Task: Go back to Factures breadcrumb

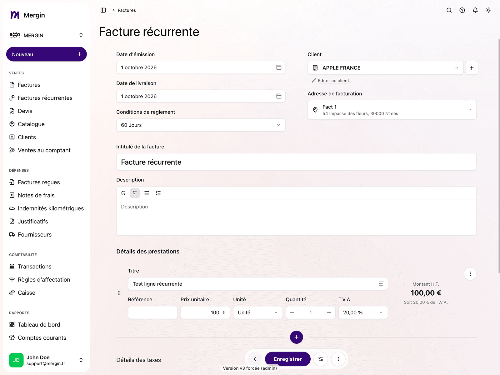Action: (124, 10)
